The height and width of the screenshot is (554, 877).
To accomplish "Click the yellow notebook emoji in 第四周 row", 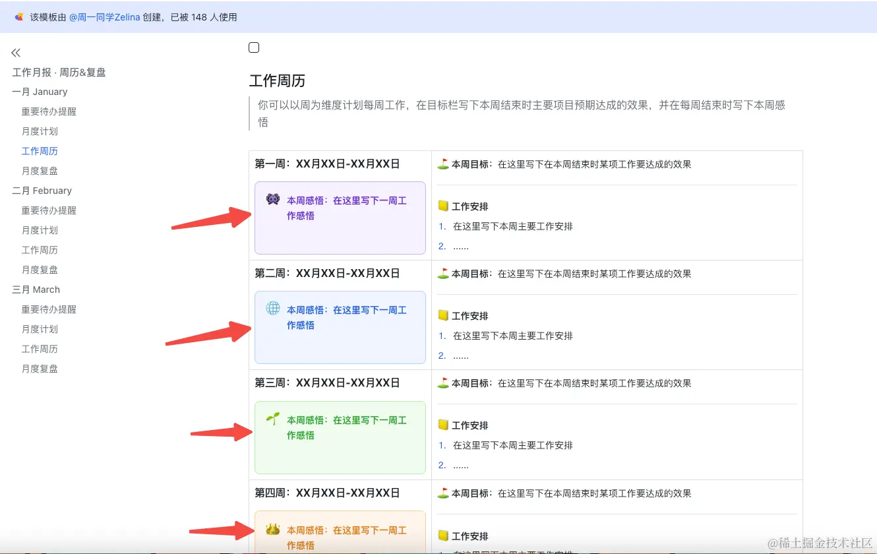I will [x=443, y=535].
